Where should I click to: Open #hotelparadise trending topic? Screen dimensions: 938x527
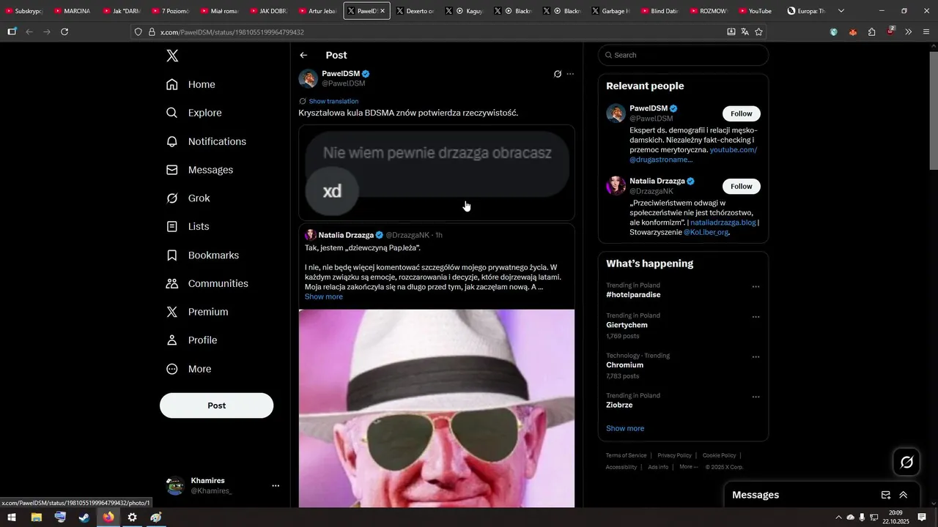coord(633,295)
